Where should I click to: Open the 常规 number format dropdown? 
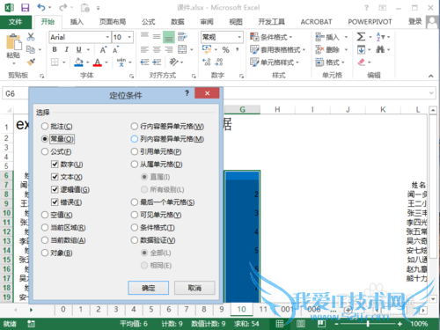pos(239,37)
